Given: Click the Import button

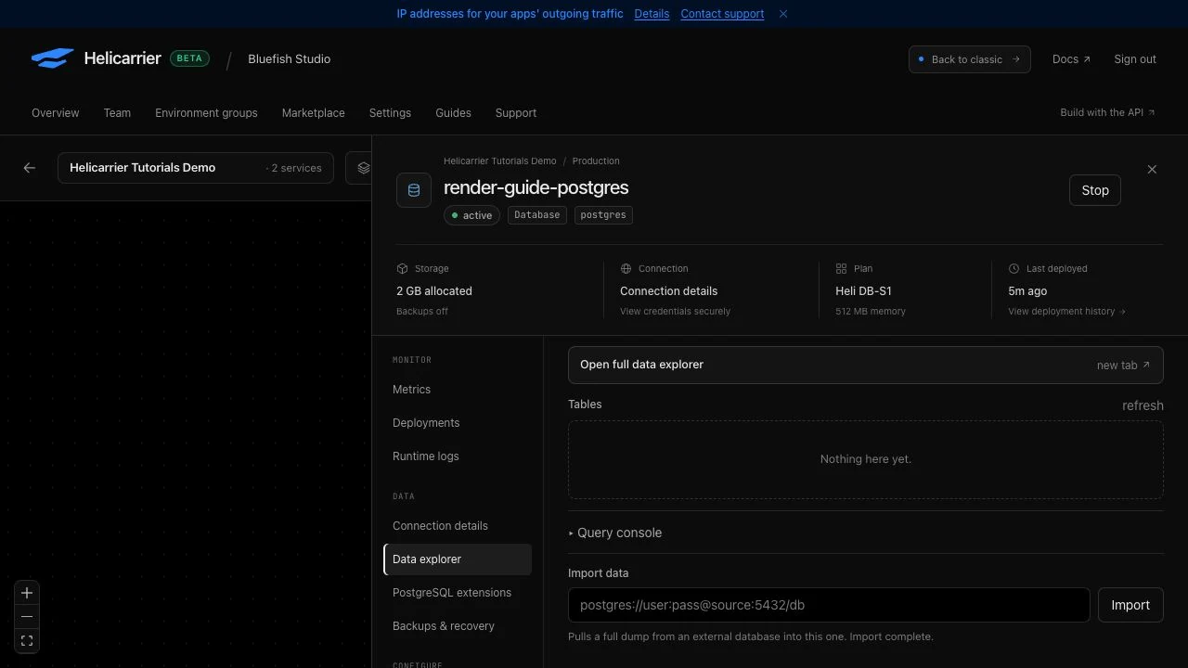Looking at the screenshot, I should 1130,605.
